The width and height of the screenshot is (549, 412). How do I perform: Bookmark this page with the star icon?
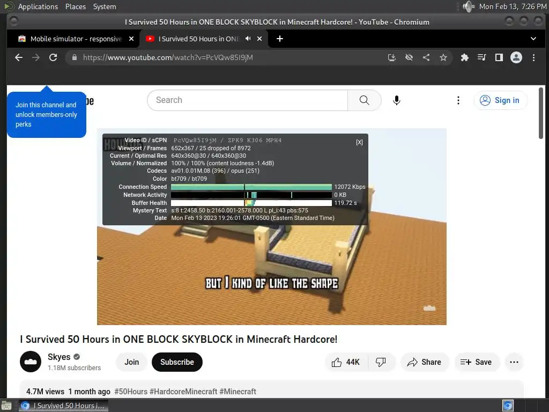click(443, 57)
